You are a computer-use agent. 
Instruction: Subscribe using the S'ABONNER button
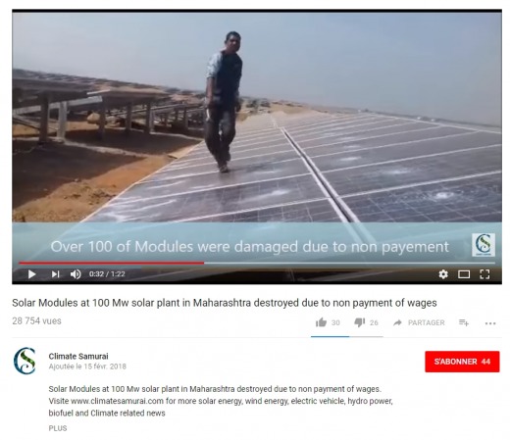462,362
